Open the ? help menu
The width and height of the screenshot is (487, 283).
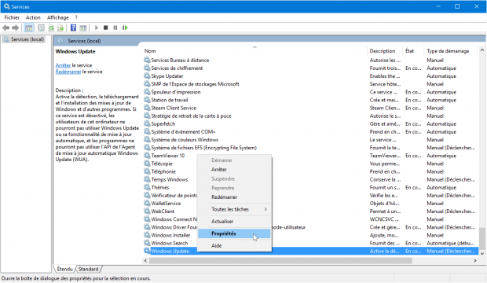[x=76, y=18]
